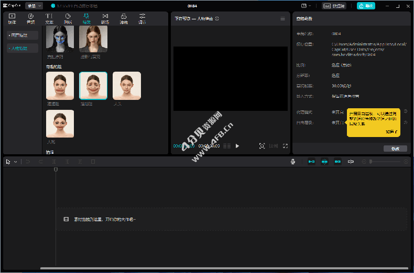Screen dimensions: 414x273
Task: Open the Filters tab icon
Action: pos(123,19)
